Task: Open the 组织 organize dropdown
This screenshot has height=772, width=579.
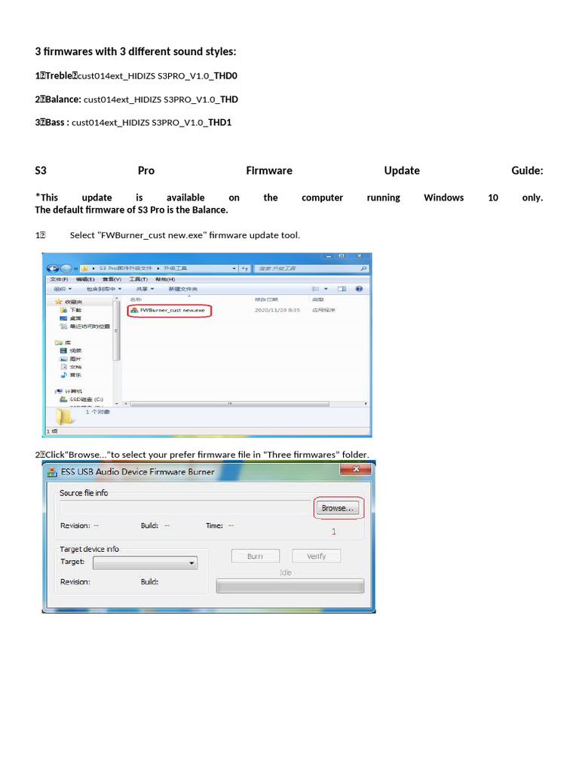Action: click(63, 289)
